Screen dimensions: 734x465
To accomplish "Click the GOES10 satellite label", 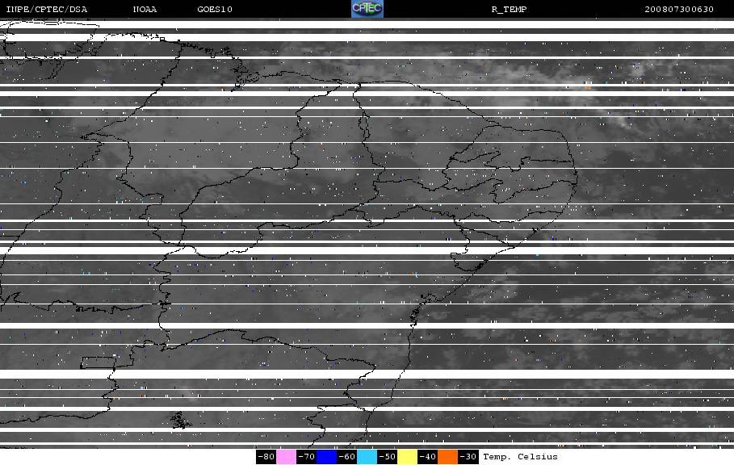I will [x=215, y=9].
